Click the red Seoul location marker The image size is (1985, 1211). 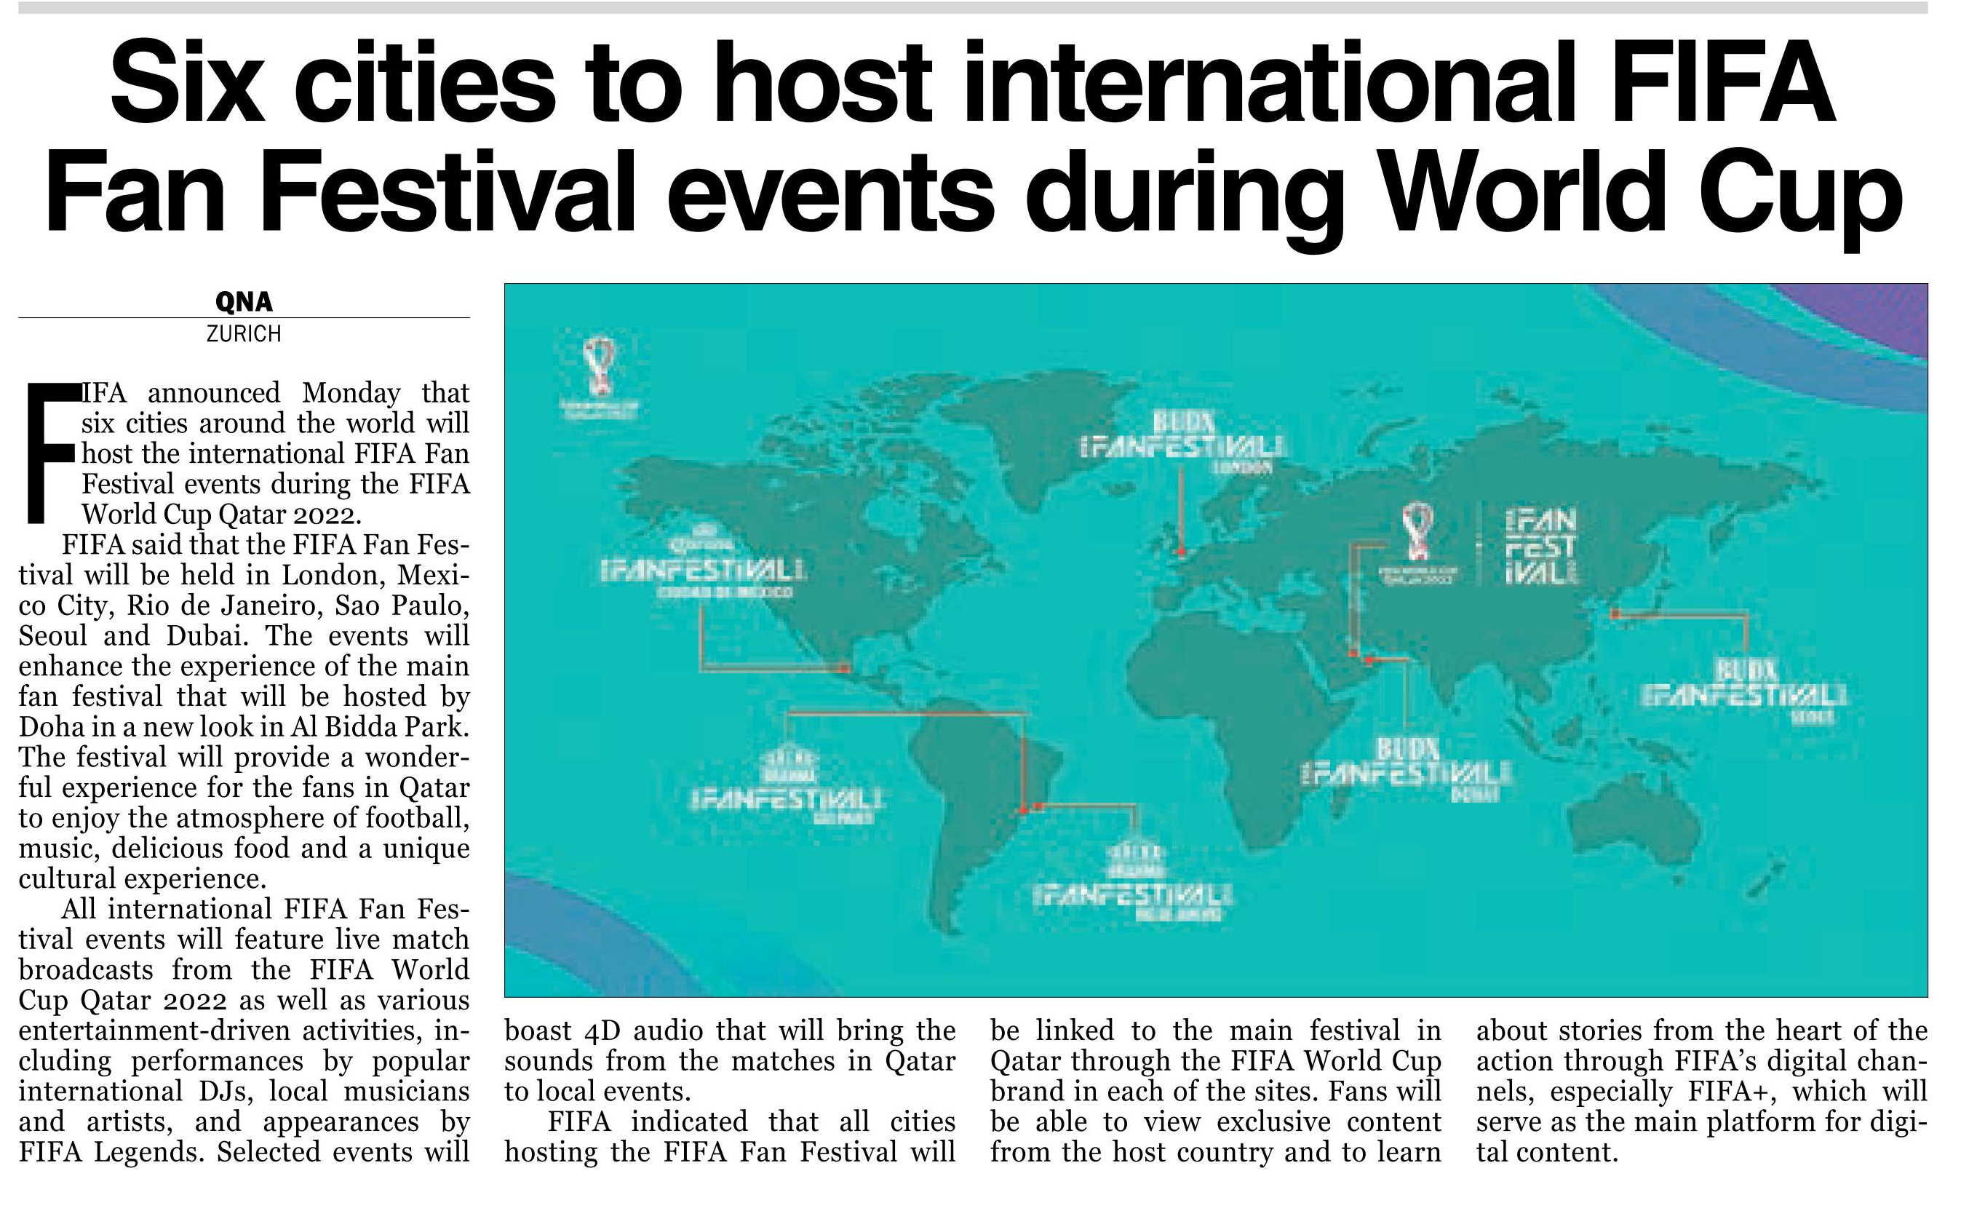click(x=1615, y=615)
